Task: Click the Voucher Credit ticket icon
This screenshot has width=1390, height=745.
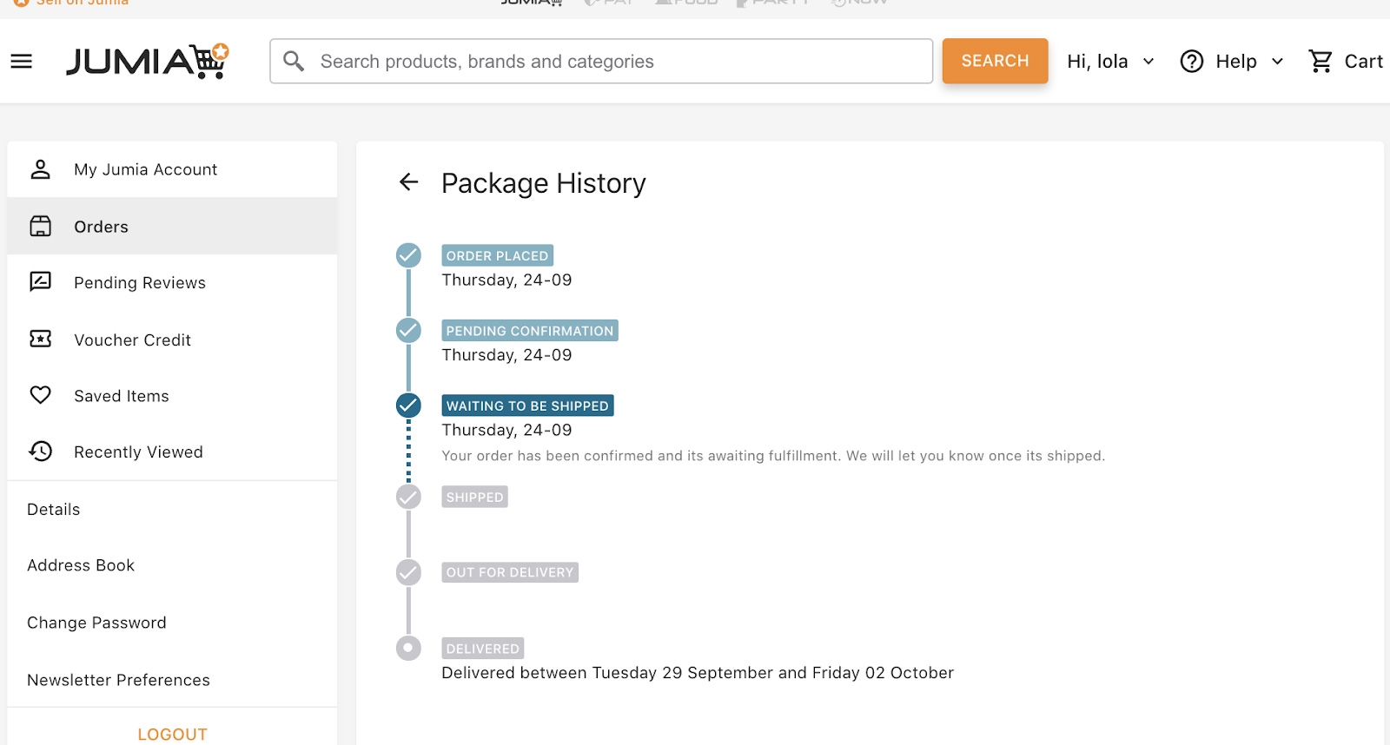Action: pos(41,339)
